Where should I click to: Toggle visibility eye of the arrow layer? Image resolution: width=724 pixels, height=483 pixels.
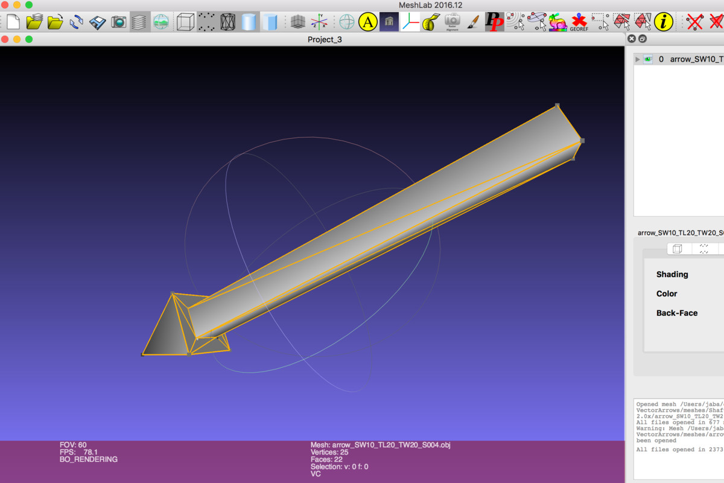[x=649, y=59]
